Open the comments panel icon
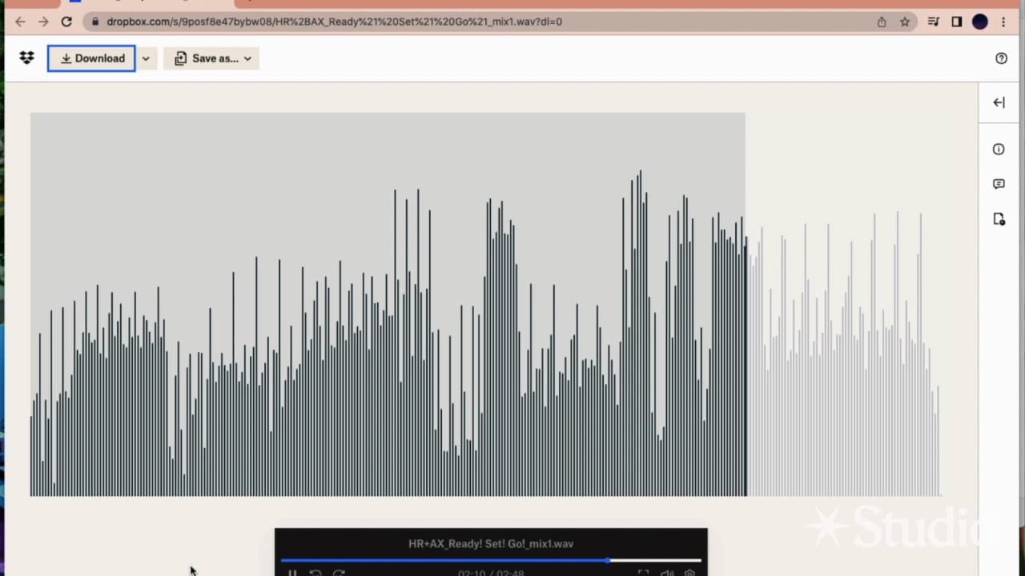Viewport: 1025px width, 576px height. [999, 184]
